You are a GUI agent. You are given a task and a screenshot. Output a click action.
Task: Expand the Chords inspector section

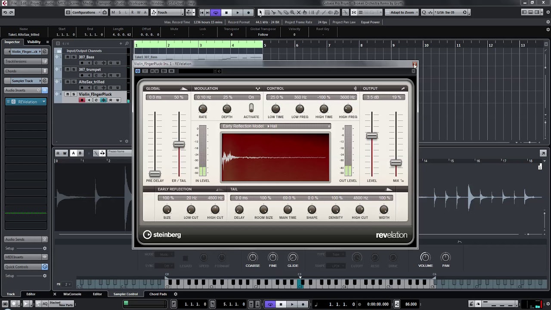(26, 71)
